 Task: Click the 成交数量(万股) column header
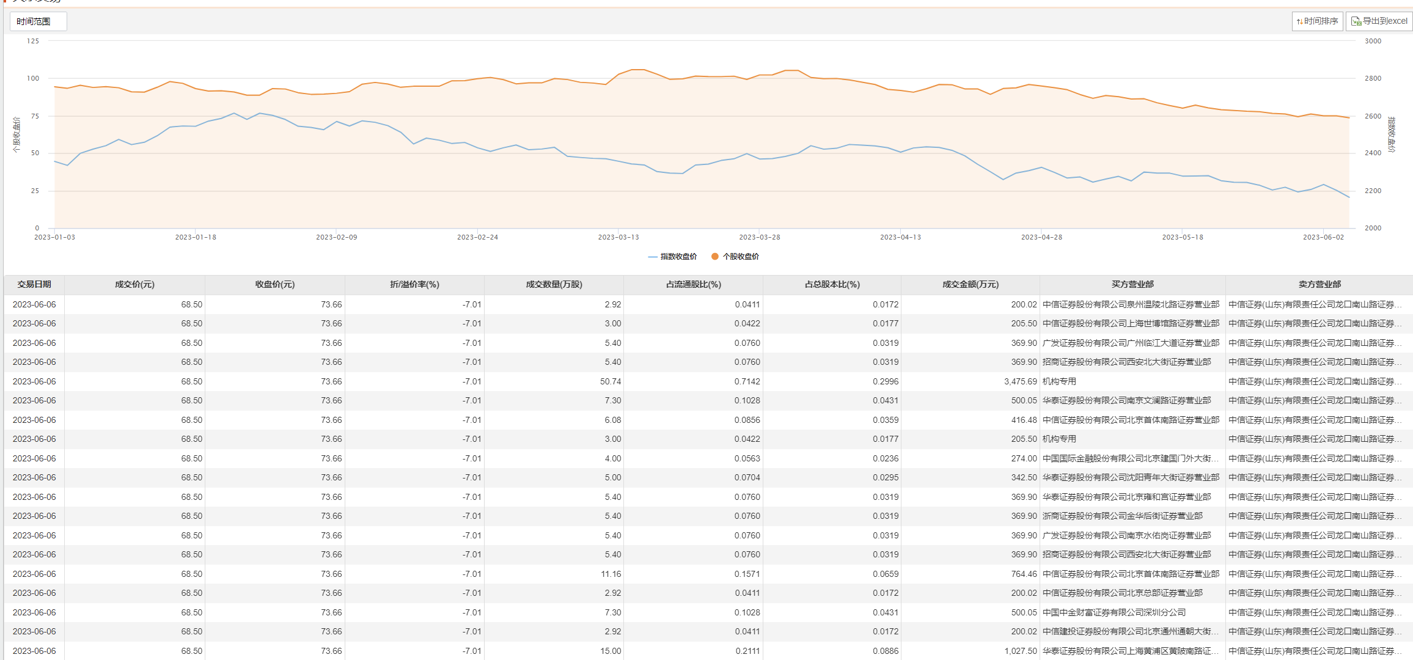click(x=554, y=285)
